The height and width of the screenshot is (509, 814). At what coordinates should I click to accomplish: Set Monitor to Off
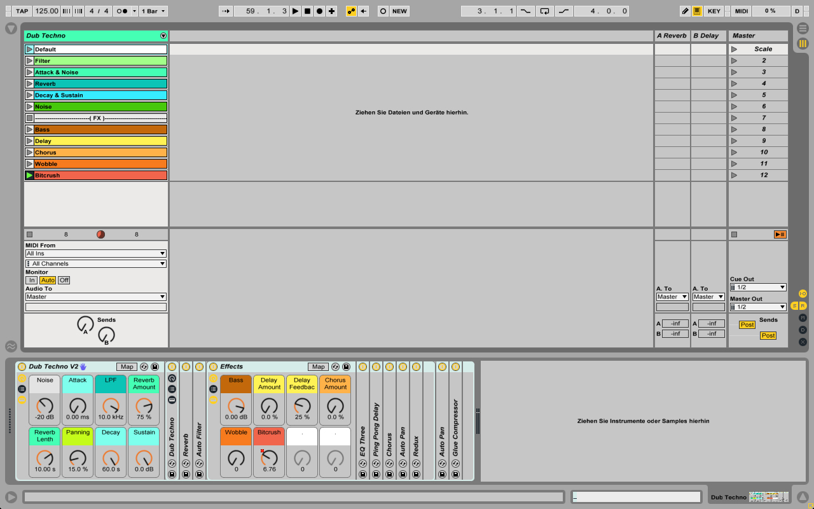click(x=64, y=280)
